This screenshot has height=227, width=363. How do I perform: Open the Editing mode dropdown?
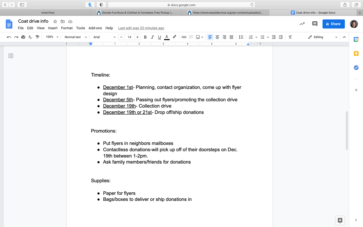pos(323,37)
